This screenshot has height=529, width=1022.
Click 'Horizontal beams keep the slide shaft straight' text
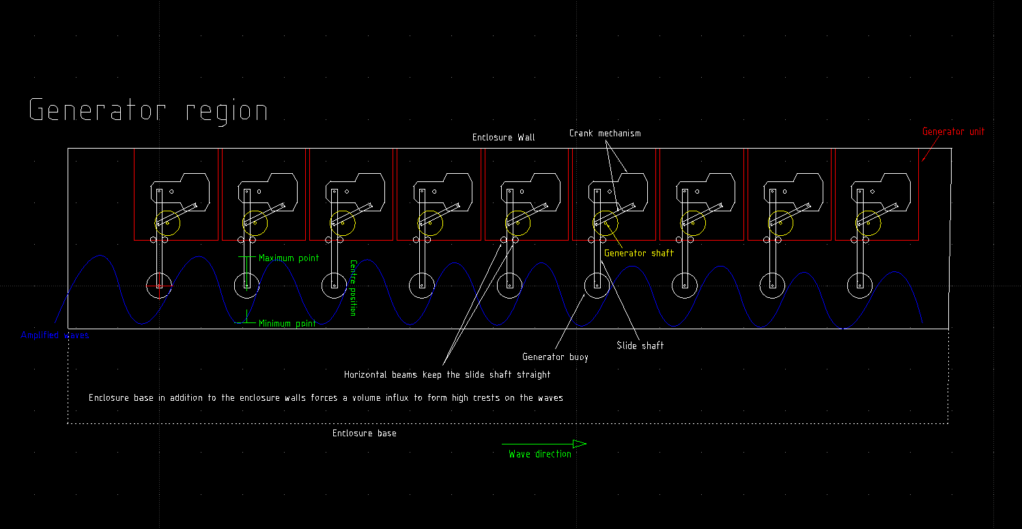click(x=447, y=374)
